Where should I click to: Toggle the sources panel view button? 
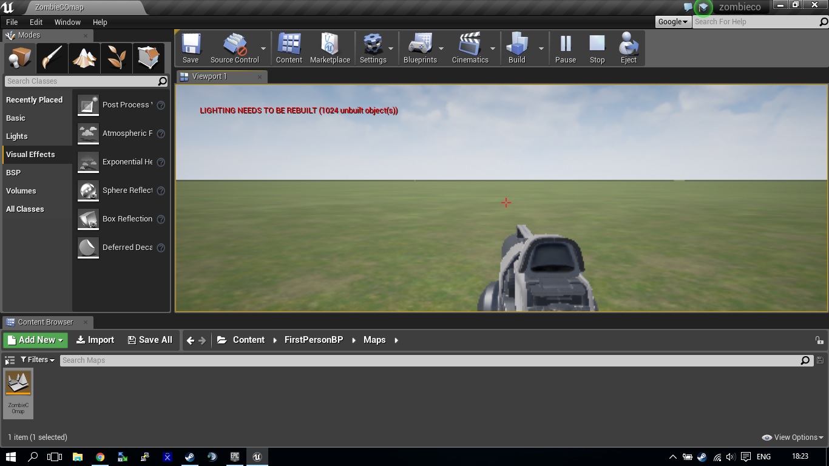(x=10, y=360)
